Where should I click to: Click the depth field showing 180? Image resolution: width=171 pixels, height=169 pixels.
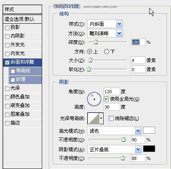(138, 42)
